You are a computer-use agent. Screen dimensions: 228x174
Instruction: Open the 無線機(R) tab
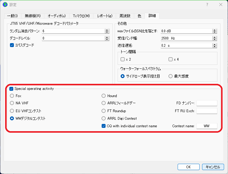(x=33, y=16)
